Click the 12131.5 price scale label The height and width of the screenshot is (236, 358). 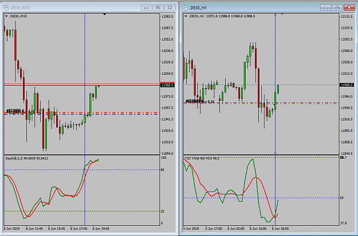(347, 17)
